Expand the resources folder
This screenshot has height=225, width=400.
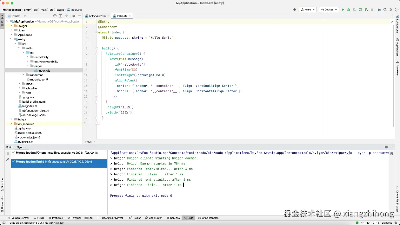23,75
